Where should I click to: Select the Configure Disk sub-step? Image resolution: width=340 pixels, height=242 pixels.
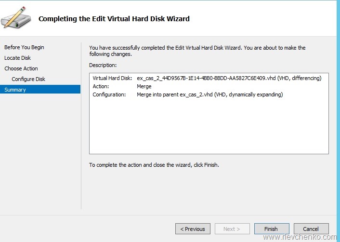pos(28,79)
